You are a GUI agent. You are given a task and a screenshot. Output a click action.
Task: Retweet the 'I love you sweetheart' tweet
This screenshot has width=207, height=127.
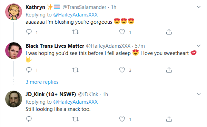(x=76, y=70)
